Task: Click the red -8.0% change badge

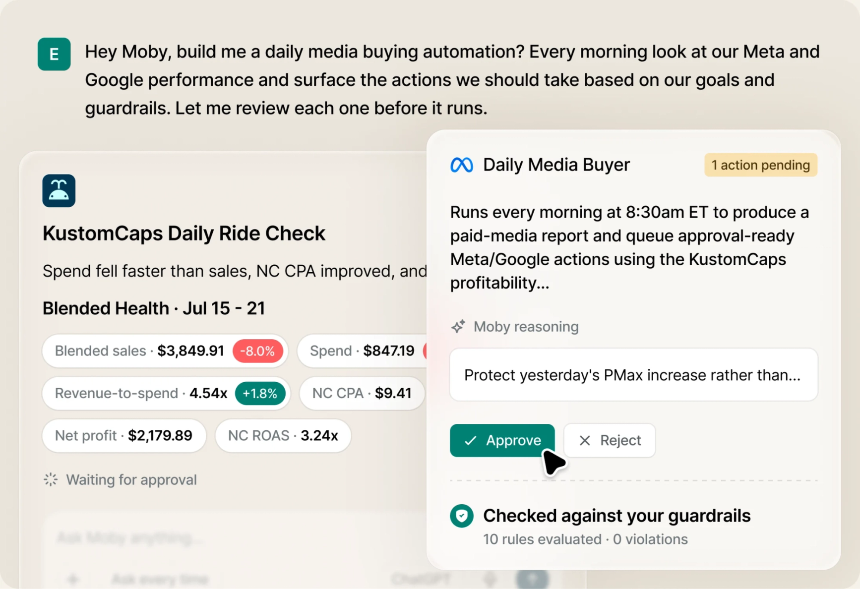Action: tap(258, 351)
